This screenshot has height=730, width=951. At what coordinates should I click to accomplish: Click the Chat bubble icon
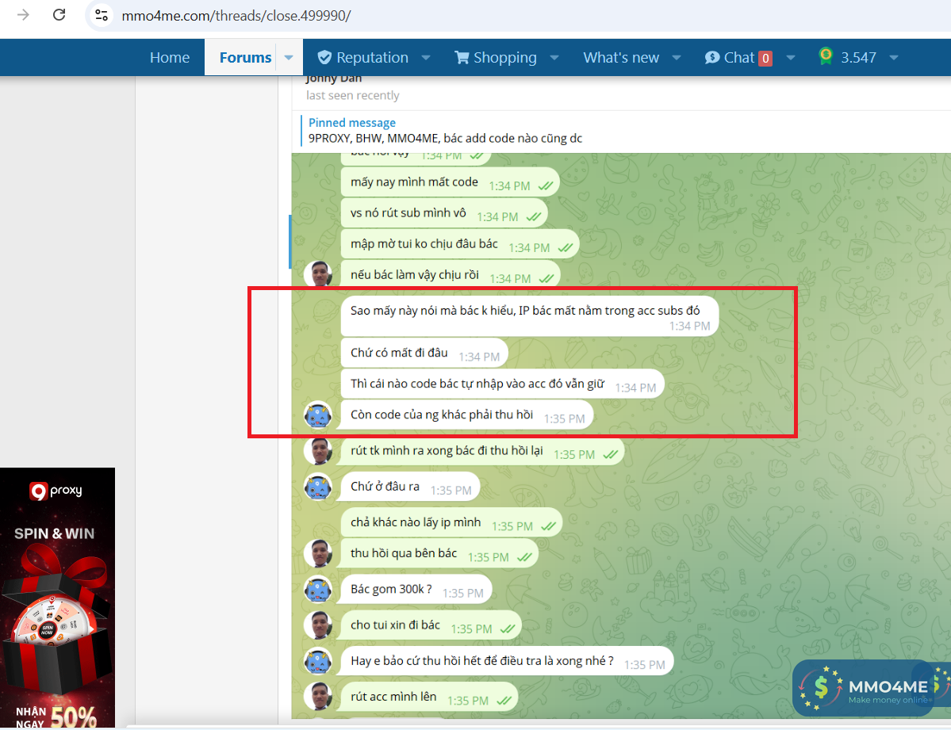point(712,58)
